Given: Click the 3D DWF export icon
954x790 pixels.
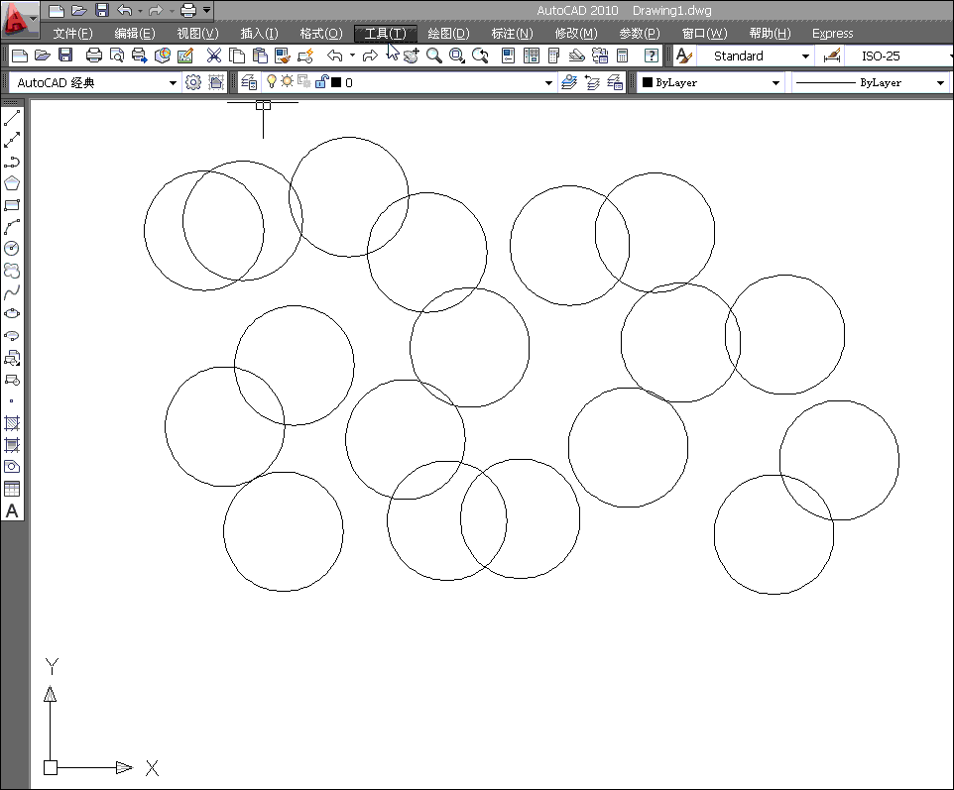Looking at the screenshot, I should tap(163, 56).
